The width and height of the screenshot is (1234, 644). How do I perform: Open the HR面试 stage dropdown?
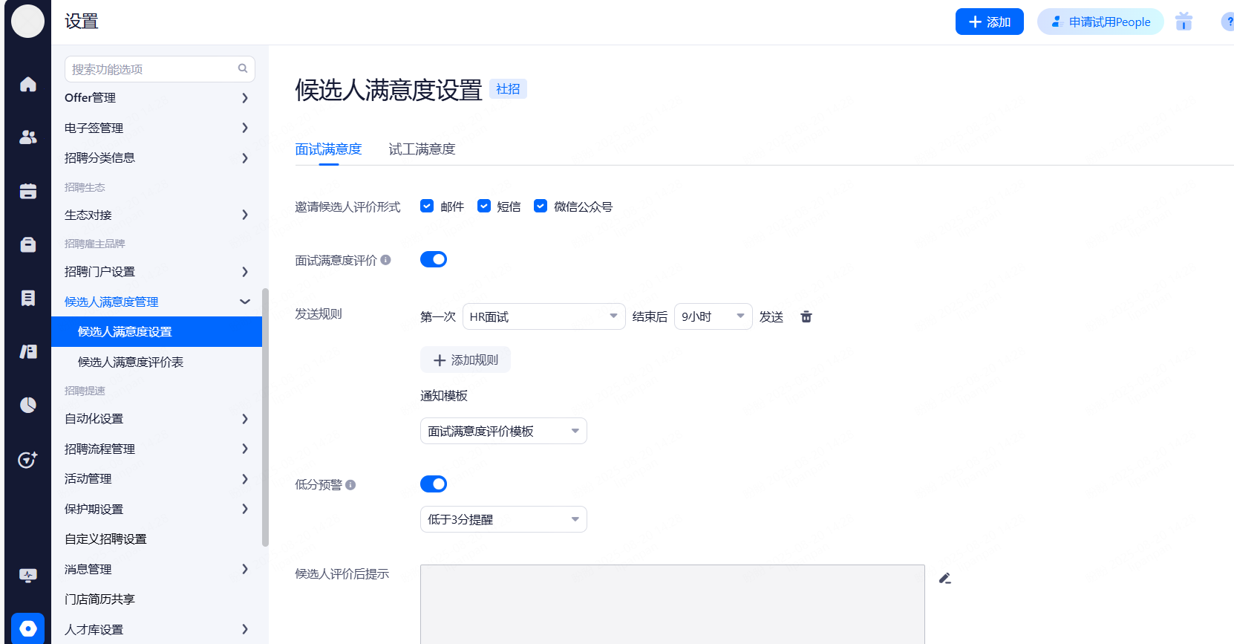(543, 316)
